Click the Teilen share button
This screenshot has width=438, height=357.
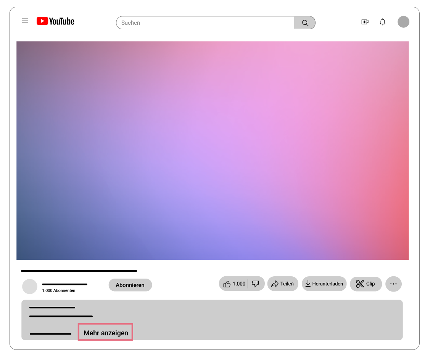(x=283, y=284)
